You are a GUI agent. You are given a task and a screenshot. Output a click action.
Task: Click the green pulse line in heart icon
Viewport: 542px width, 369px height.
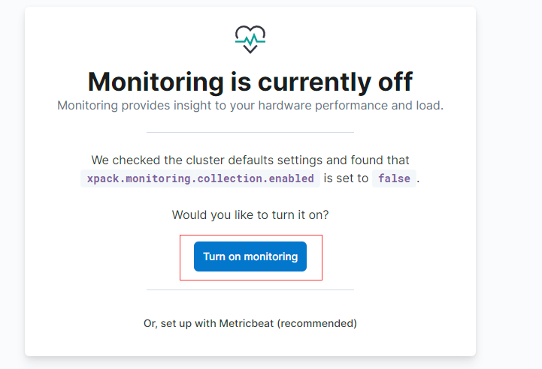(250, 41)
